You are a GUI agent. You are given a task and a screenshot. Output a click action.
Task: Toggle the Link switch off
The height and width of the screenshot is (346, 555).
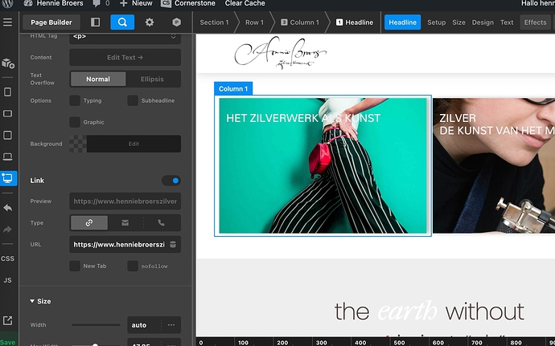pyautogui.click(x=171, y=181)
